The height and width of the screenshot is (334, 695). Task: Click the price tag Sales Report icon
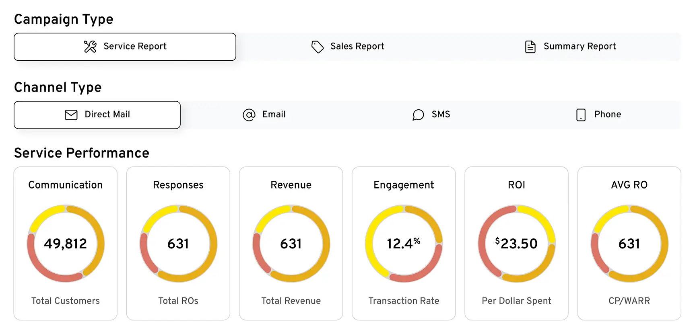pyautogui.click(x=318, y=47)
